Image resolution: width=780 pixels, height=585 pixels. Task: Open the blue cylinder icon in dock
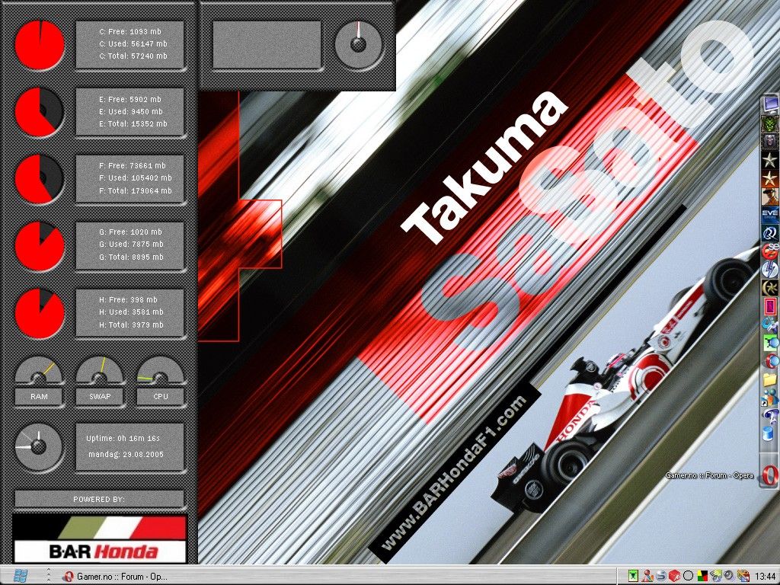click(x=768, y=433)
